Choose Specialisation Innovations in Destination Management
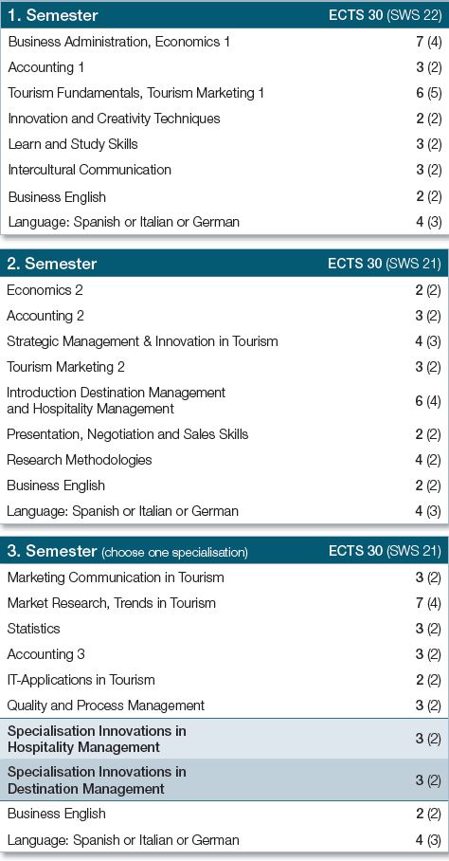This screenshot has height=861, width=449. [224, 779]
